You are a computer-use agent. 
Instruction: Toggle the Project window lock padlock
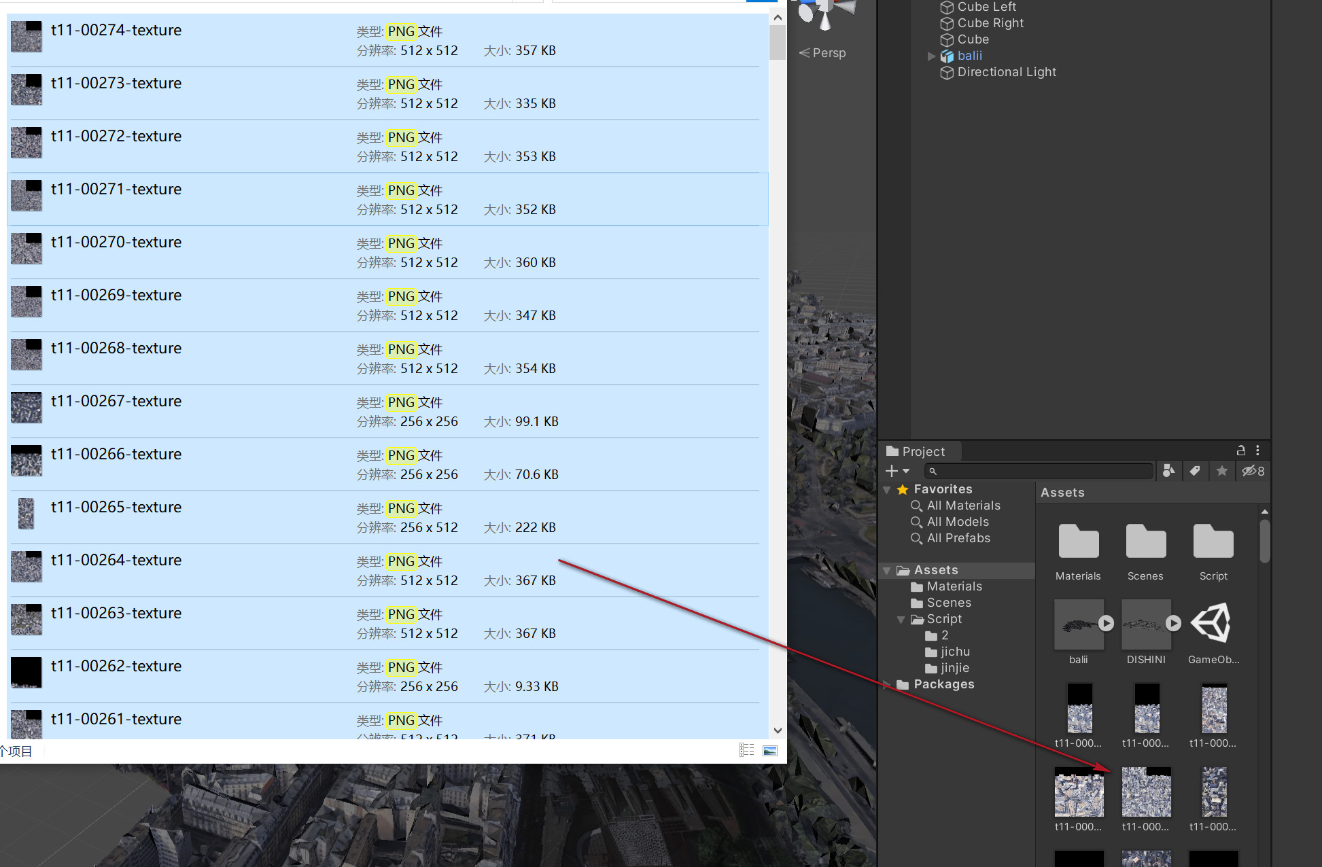[1240, 450]
